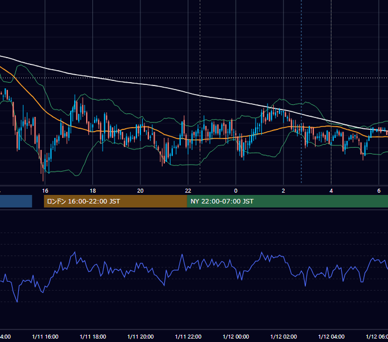Click the 1/12 02:00 date label
Screen dimensions: 388x342
[x=284, y=336]
